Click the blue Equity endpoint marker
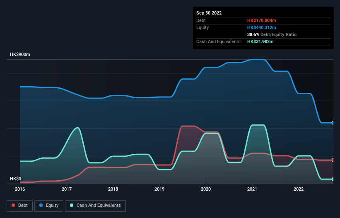This screenshot has height=218, width=340. [333, 123]
